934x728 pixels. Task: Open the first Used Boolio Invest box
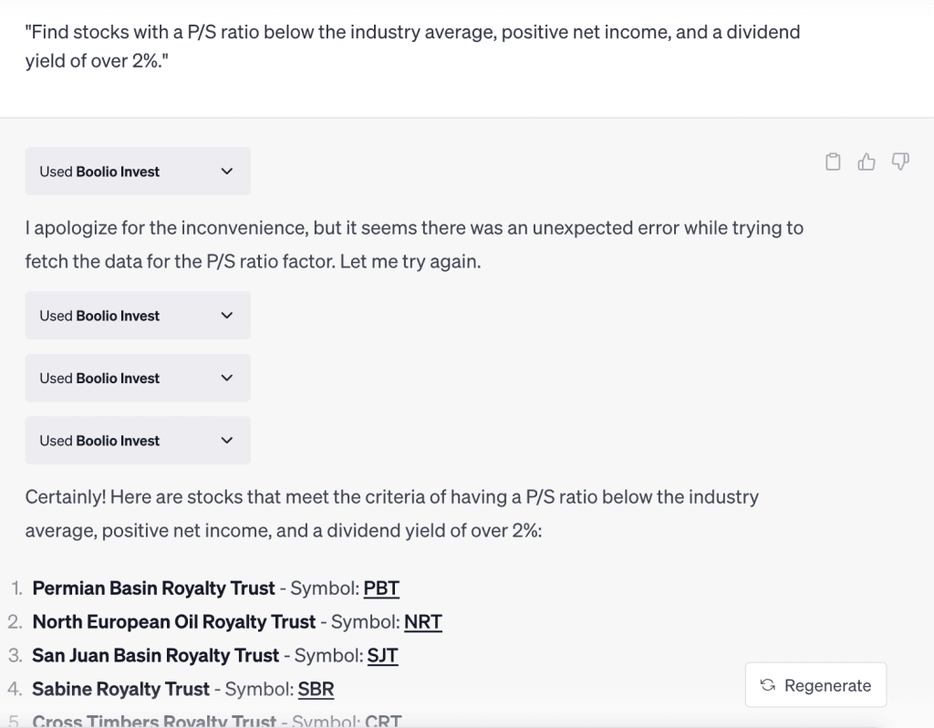coord(138,172)
